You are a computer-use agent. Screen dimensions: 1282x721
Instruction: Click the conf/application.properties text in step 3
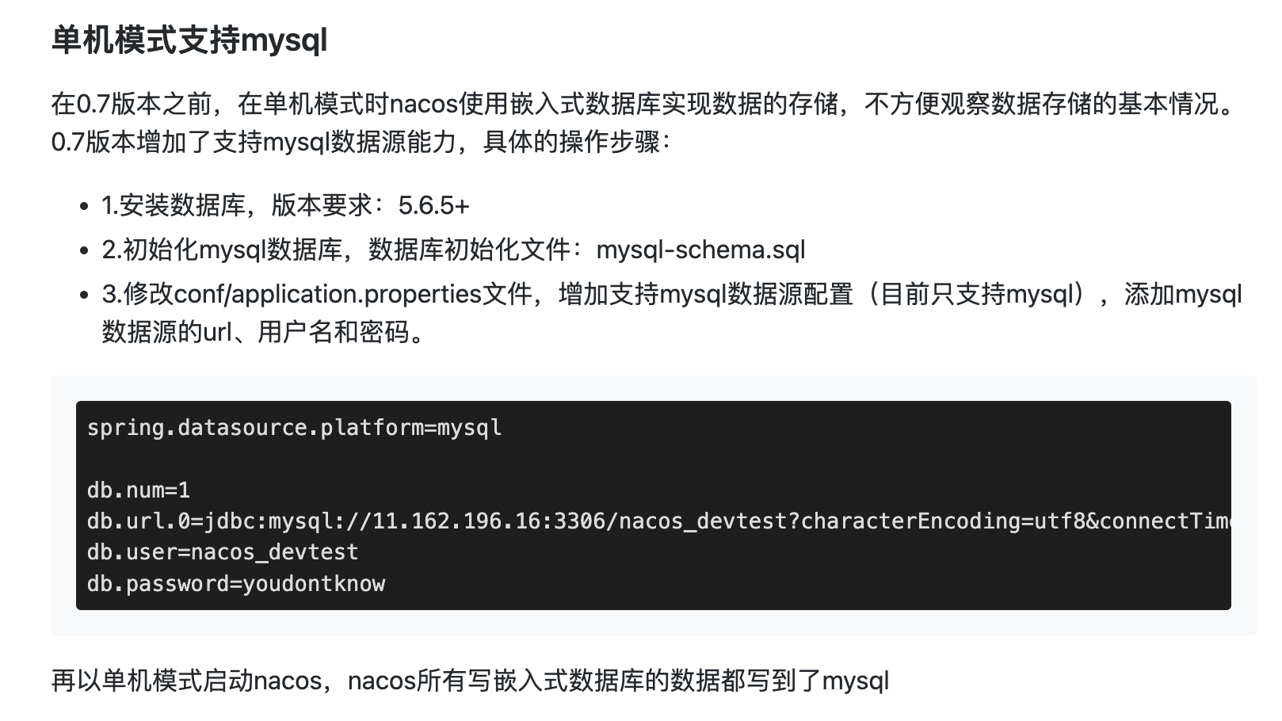(327, 295)
